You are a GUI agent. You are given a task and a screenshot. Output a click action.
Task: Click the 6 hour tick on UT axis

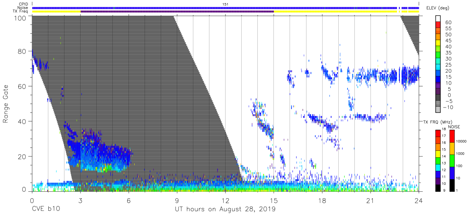(128, 200)
